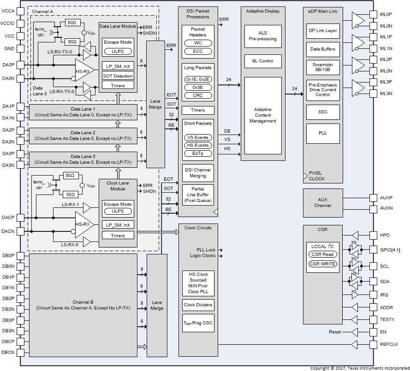The image size is (410, 371).
Task: Select the Adaptive Content Management block
Action: (263, 115)
